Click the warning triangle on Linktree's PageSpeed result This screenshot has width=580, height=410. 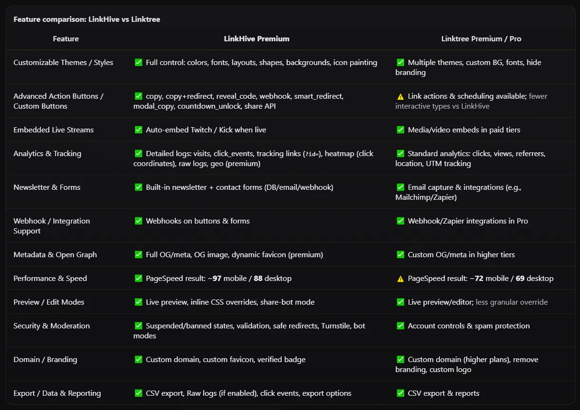point(400,279)
